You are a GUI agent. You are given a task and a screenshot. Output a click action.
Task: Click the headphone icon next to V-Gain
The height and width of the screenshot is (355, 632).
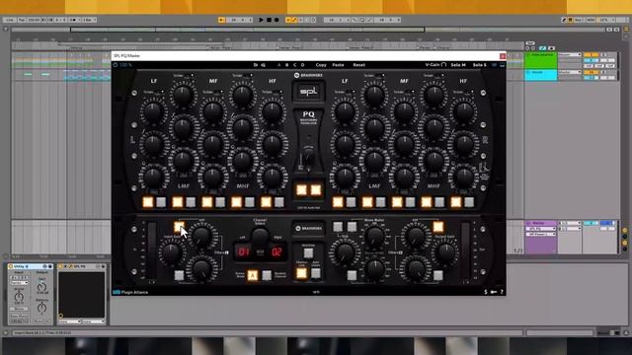tap(443, 64)
